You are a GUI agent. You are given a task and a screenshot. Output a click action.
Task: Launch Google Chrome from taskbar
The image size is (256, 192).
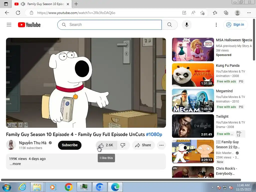69,187
